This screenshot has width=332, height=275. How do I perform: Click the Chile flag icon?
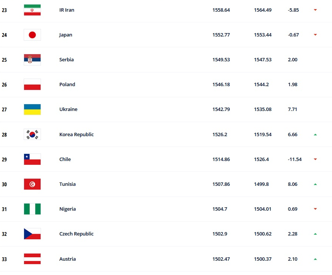point(32,160)
